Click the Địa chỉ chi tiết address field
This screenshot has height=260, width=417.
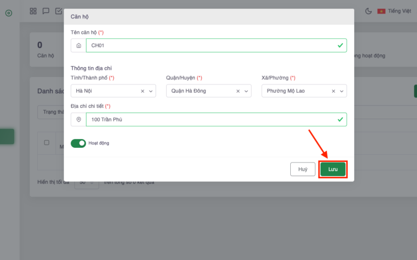coord(211,119)
